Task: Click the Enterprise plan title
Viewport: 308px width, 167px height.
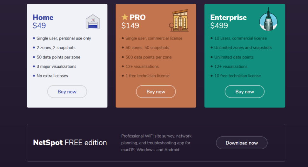Action: [228, 17]
